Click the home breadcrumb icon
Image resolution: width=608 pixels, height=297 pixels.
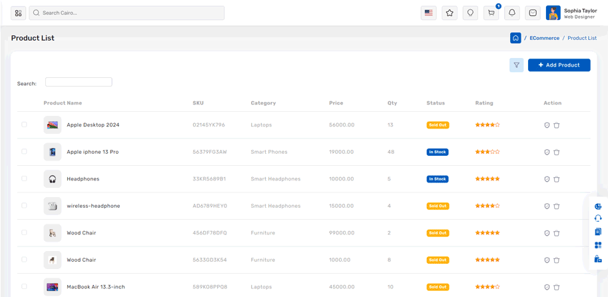click(x=515, y=38)
